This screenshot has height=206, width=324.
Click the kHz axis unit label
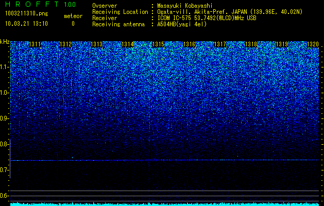click(5, 42)
